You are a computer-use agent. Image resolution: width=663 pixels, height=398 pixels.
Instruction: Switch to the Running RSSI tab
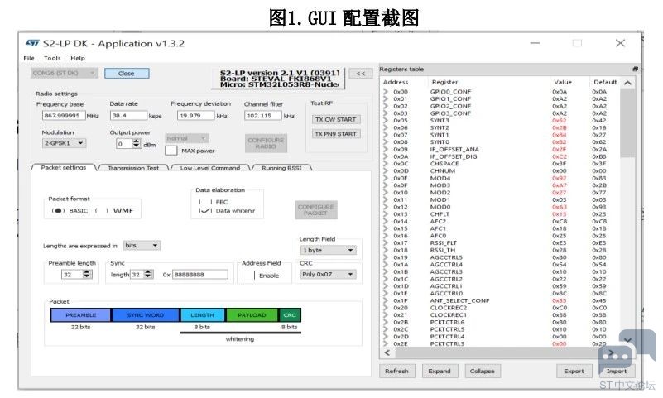tap(281, 168)
